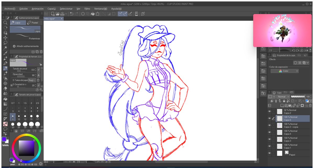The width and height of the screenshot is (314, 168).
Task: Select the Fill bucket tool
Action: tap(5, 99)
